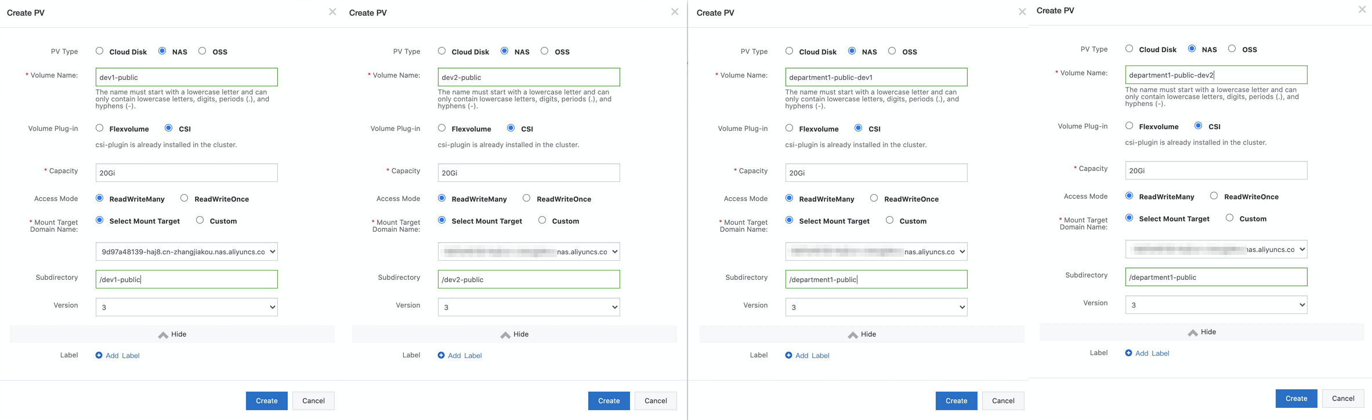
Task: Select Cloud Disk in dev2-public dialog
Action: point(442,51)
